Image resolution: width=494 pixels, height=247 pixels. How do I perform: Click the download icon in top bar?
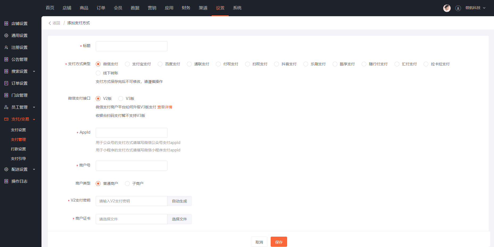[458, 8]
